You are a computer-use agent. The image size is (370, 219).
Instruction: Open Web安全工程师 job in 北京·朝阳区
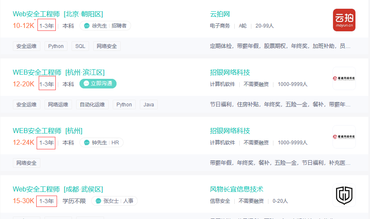pyautogui.click(x=57, y=14)
